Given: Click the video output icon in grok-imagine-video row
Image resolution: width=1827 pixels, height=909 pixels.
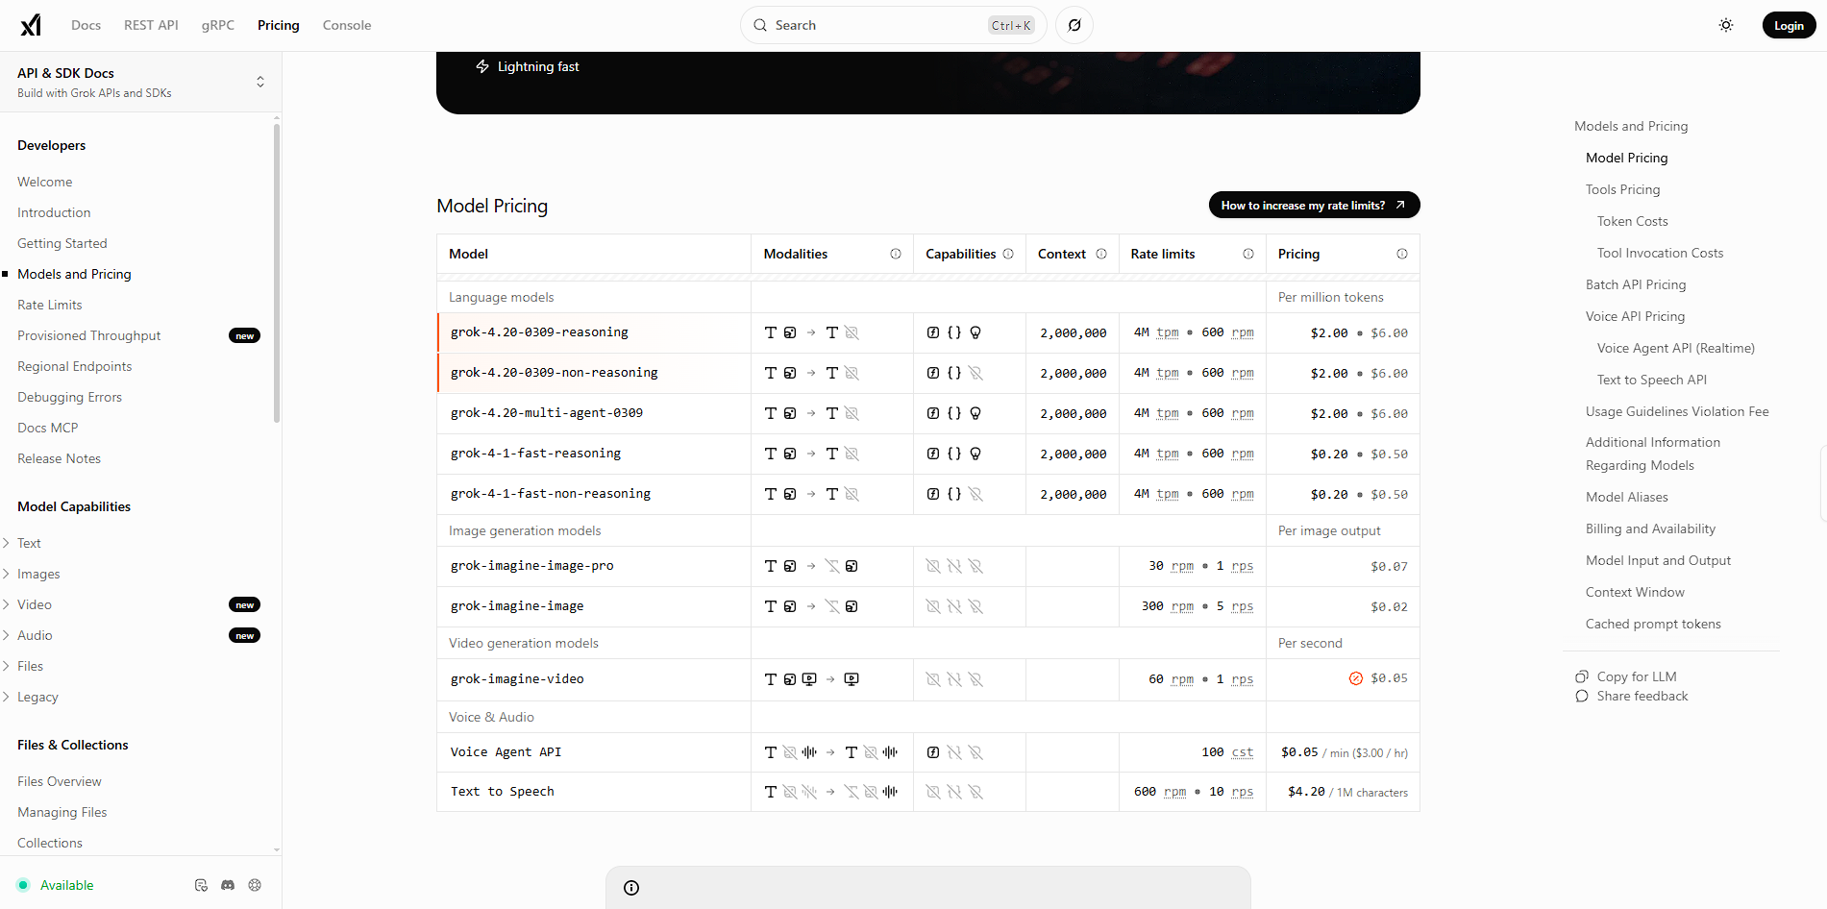Looking at the screenshot, I should pos(852,679).
